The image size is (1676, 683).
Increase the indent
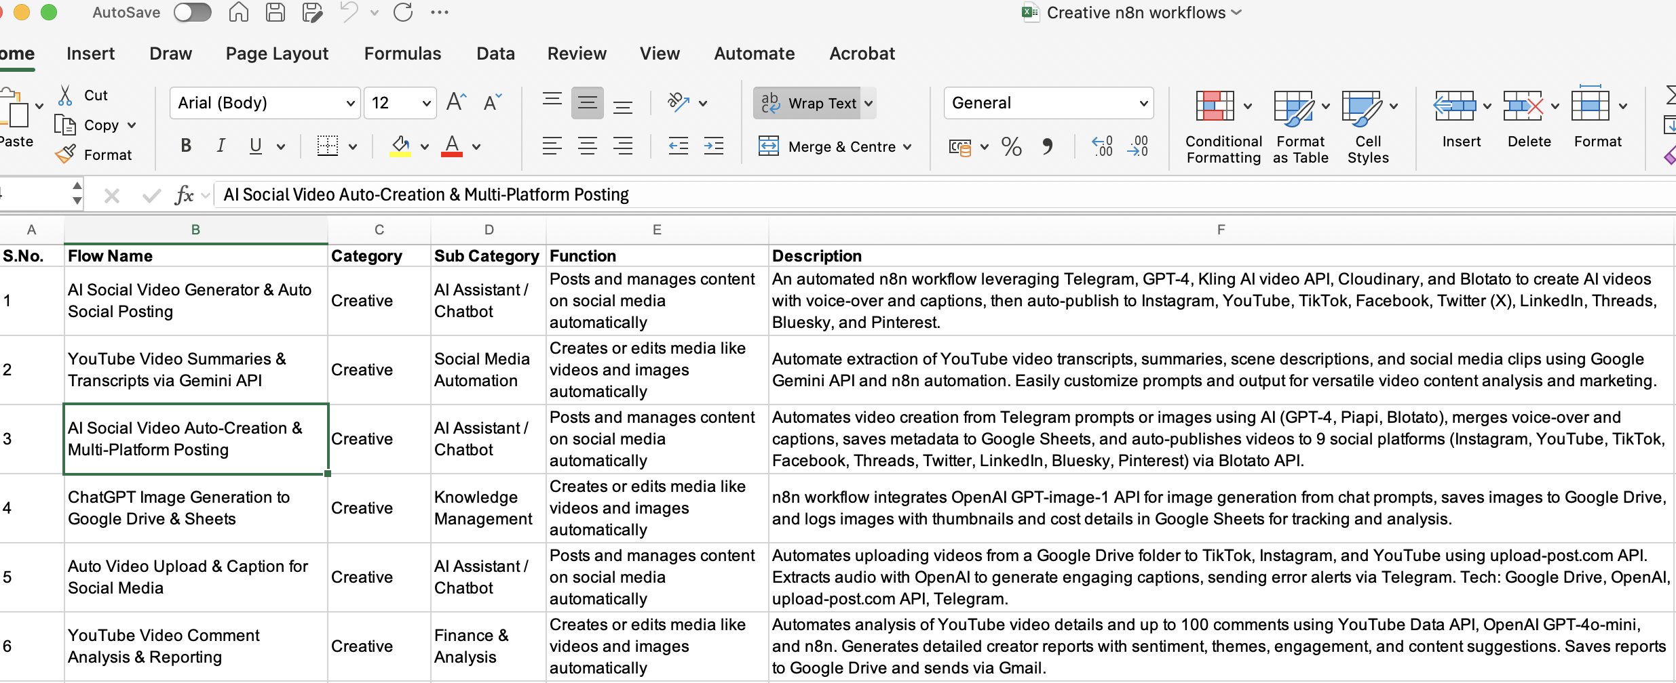click(x=714, y=146)
